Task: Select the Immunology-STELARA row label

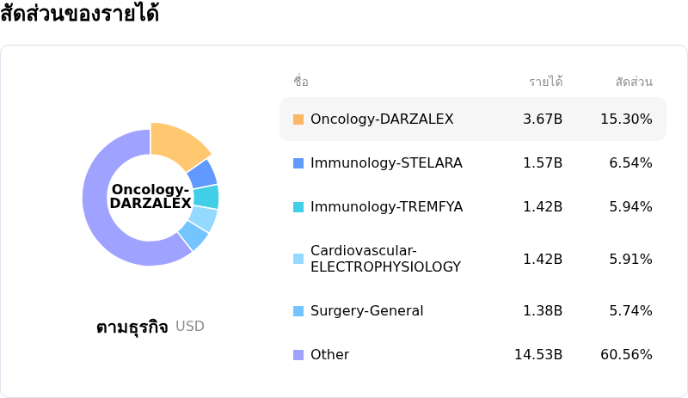Action: 386,163
